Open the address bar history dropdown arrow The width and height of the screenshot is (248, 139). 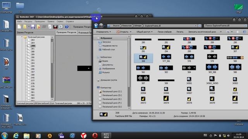[196, 25]
